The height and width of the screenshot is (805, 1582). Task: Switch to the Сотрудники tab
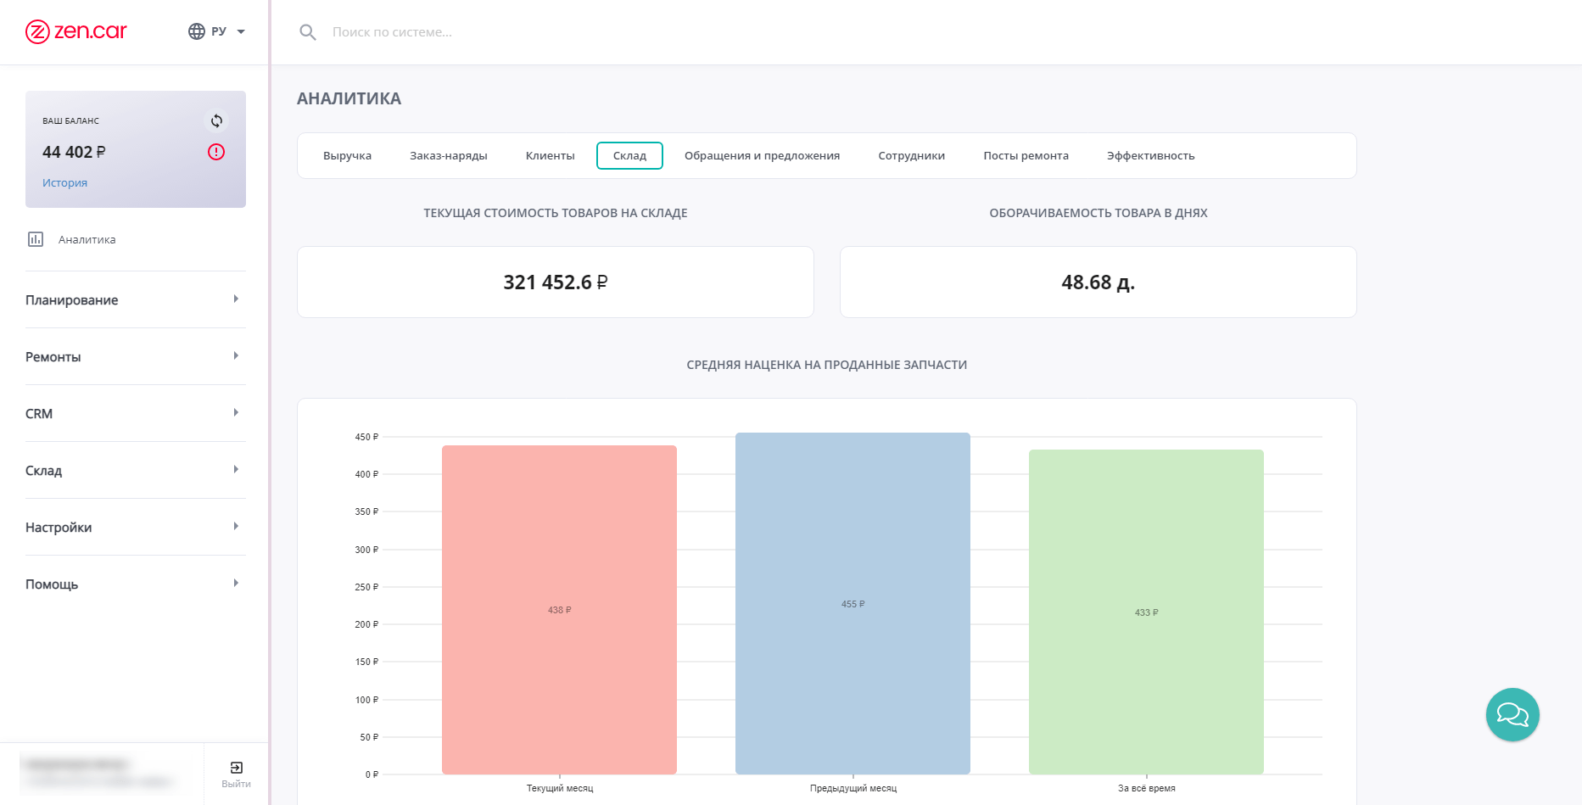(911, 156)
